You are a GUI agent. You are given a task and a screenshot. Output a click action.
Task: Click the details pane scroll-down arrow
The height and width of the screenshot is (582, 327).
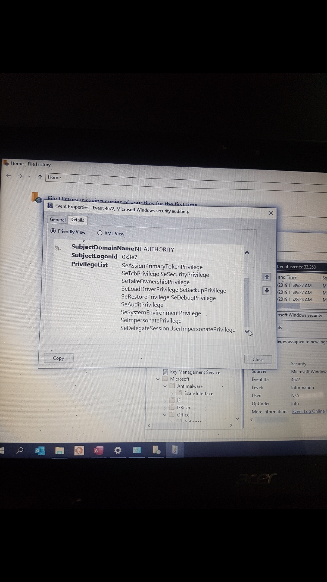coord(247,332)
